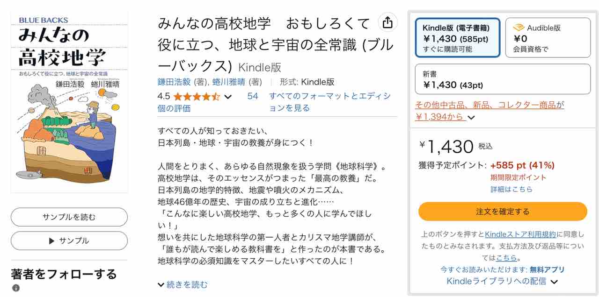The width and height of the screenshot is (599, 297).
Task: Open the rating breakdown dropdown arrow
Action: tap(227, 97)
